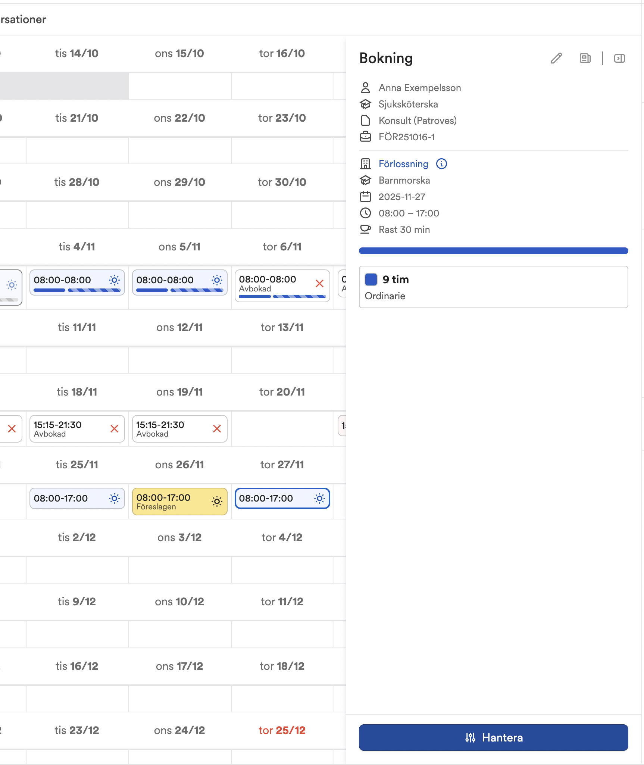Click the date header tis 21/10
Viewport: 644px width, 765px height.
click(77, 118)
